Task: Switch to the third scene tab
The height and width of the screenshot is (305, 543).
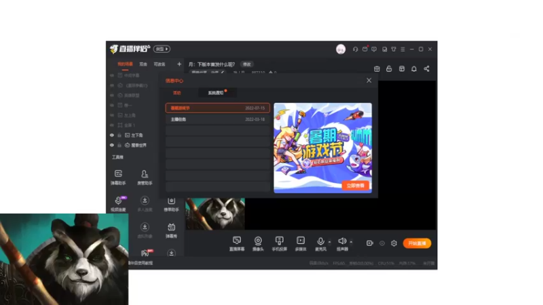Action: (160, 64)
